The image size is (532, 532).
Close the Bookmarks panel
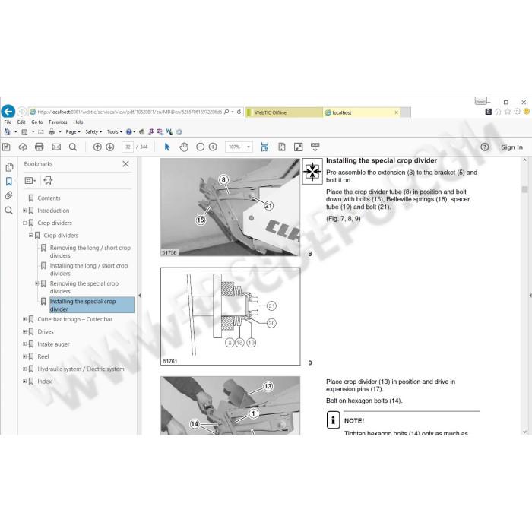[x=125, y=164]
